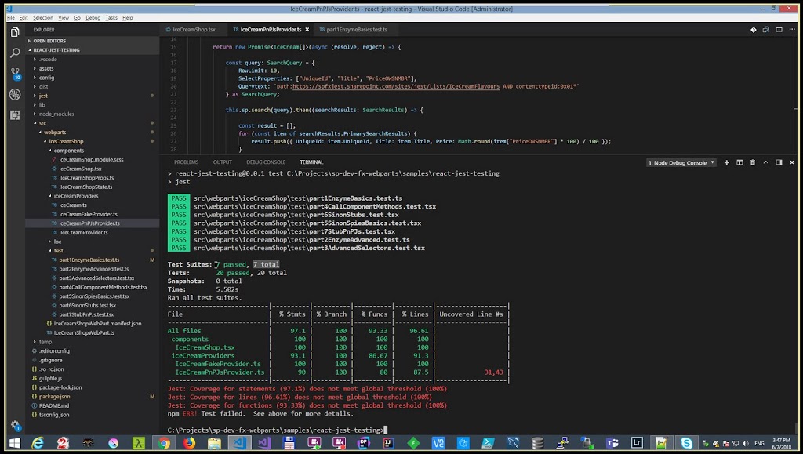Open the Manage settings gear
This screenshot has height=454, width=803.
(x=15, y=425)
